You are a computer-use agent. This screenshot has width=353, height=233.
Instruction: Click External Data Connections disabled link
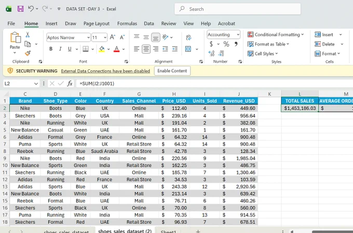[105, 71]
